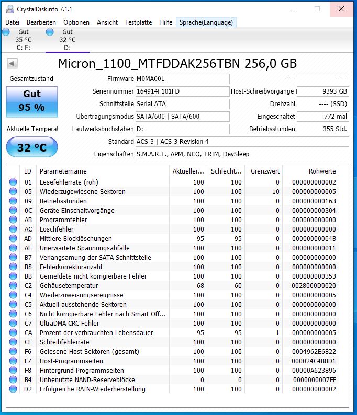Click the Gesamtzustand label
The image size is (357, 415).
tap(31, 78)
